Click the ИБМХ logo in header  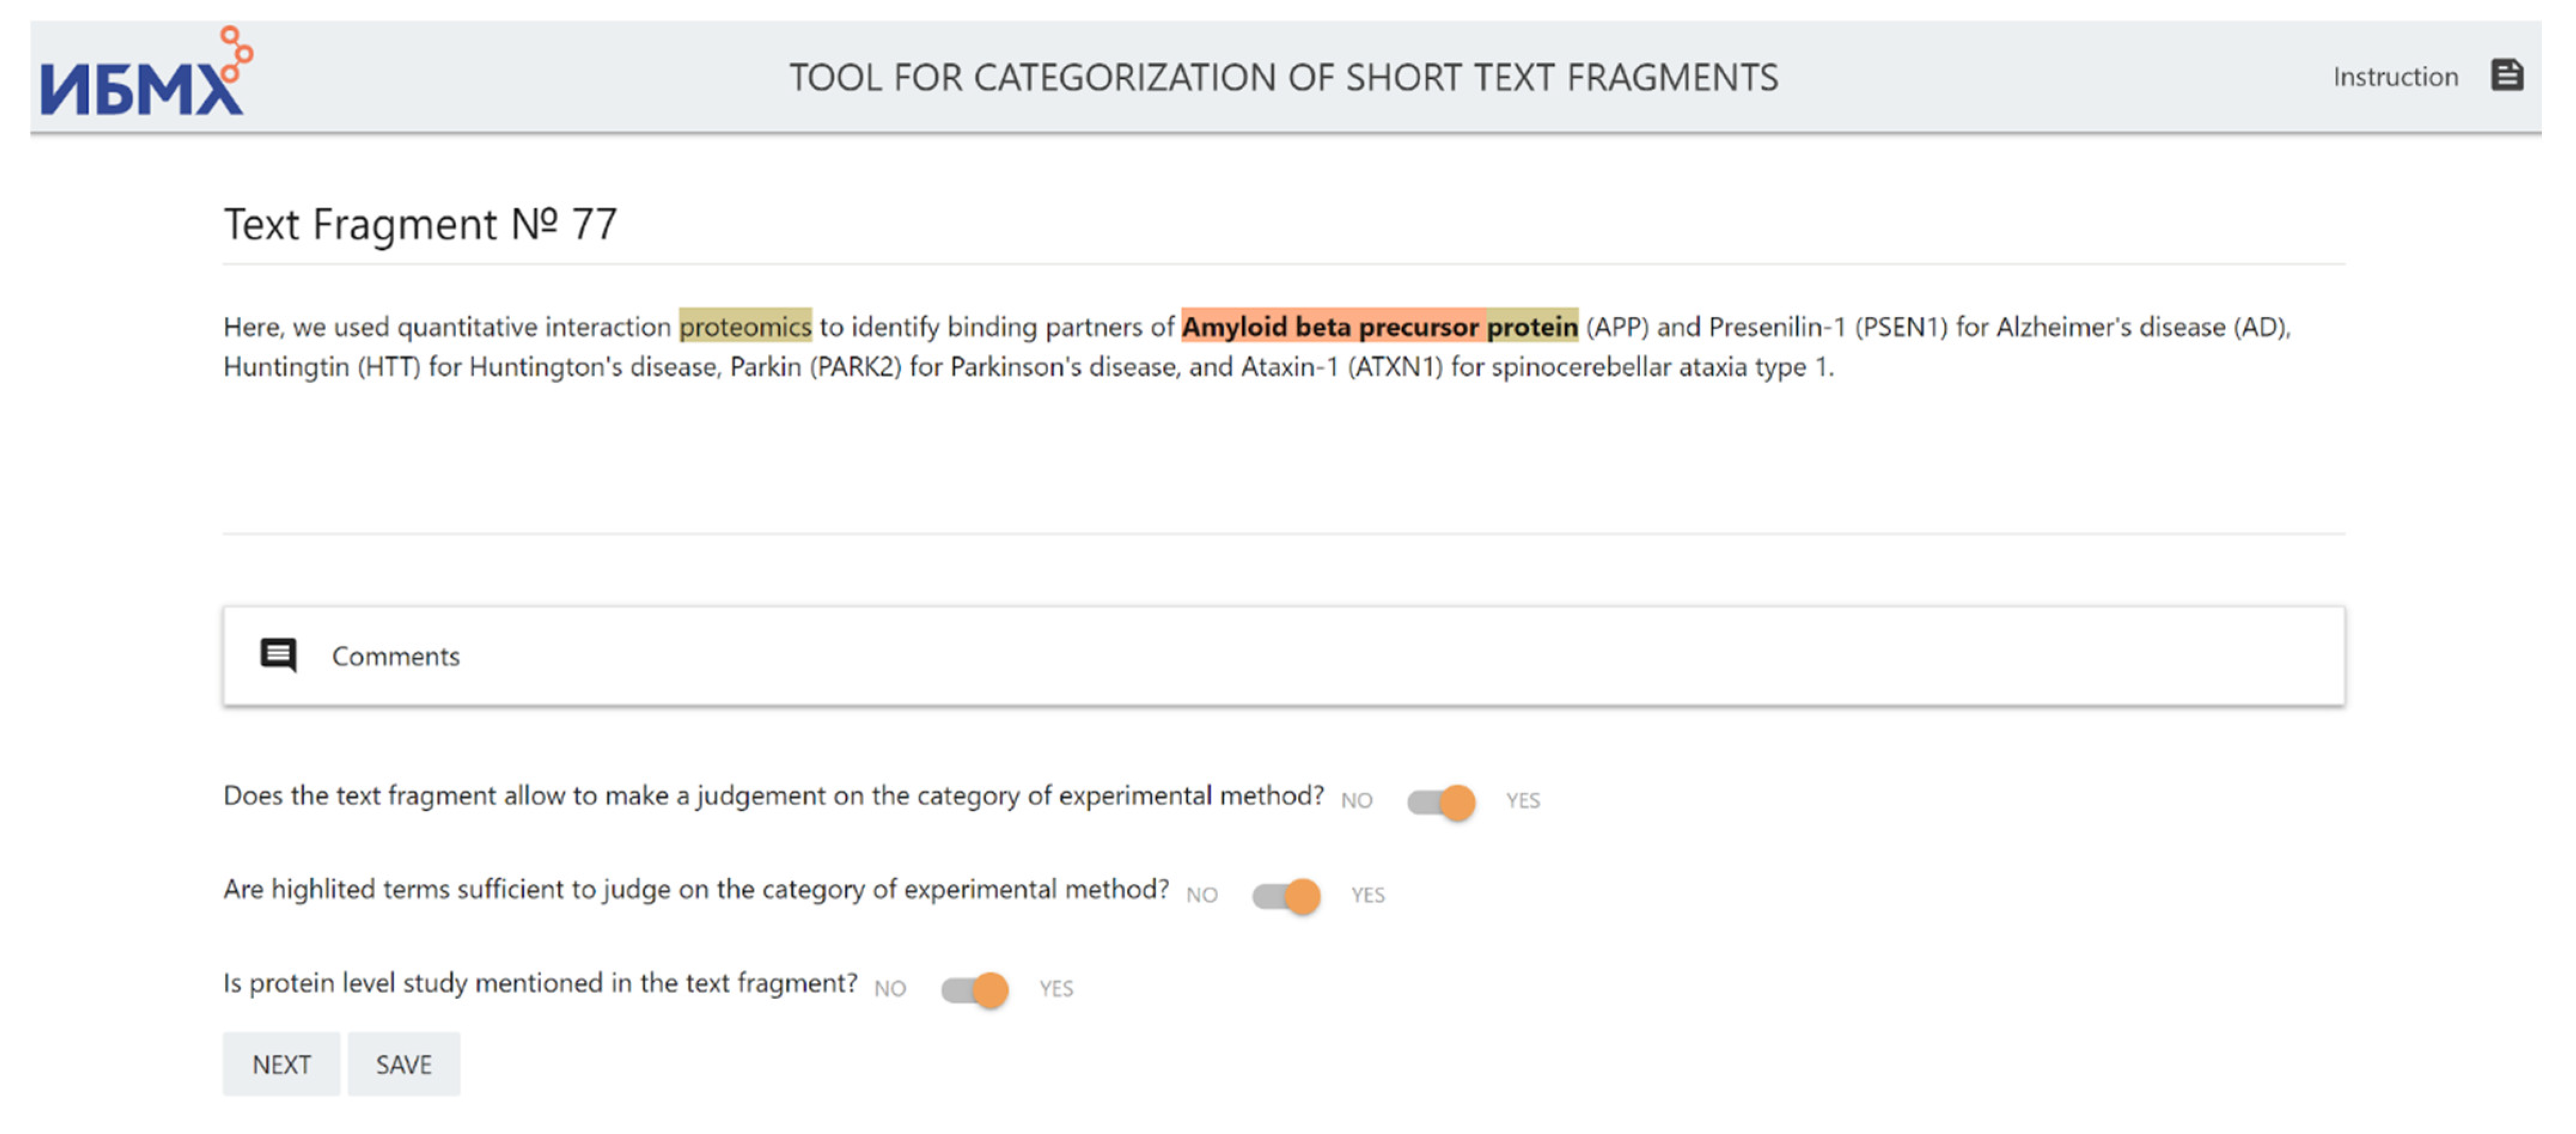tap(145, 75)
